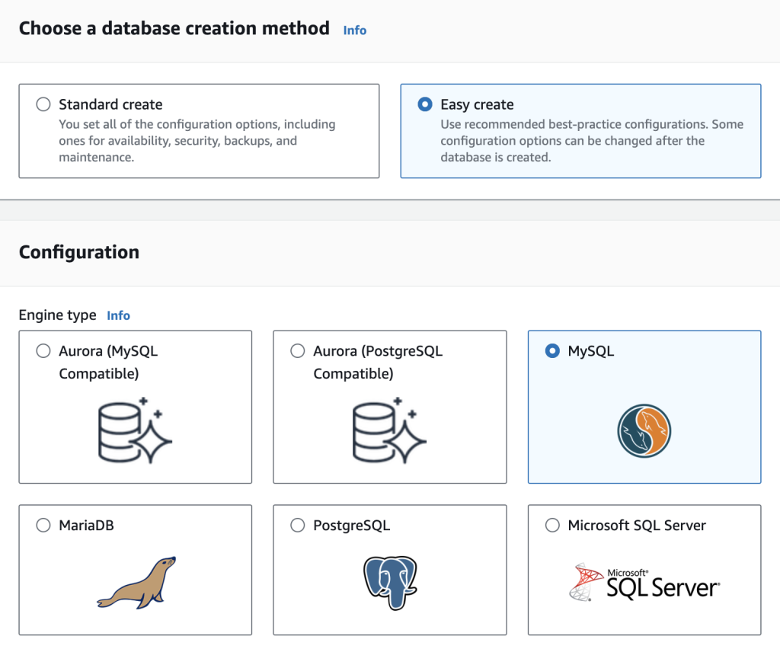Open the database creation method Info link
This screenshot has width=780, height=652.
[x=354, y=30]
